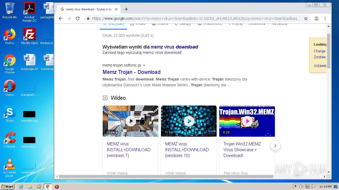Show next videos with carousel arrow
Viewport: 339px width, 190px height.
275,146
